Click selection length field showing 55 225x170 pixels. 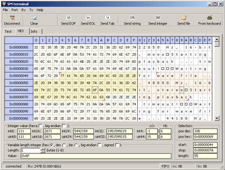click(x=205, y=156)
